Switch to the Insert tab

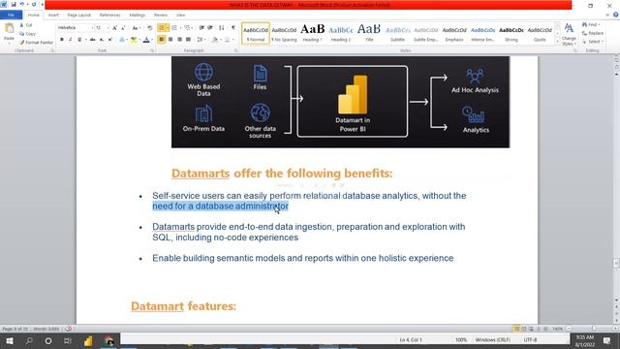point(53,15)
